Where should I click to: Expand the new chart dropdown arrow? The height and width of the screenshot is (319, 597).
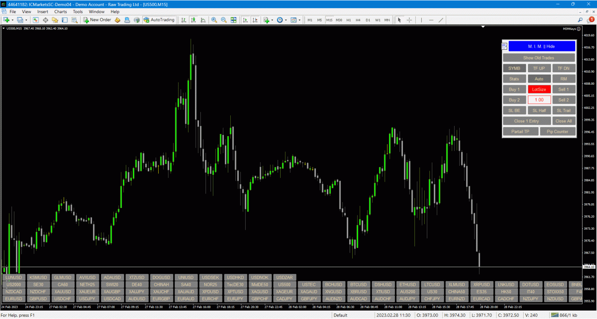pyautogui.click(x=12, y=20)
